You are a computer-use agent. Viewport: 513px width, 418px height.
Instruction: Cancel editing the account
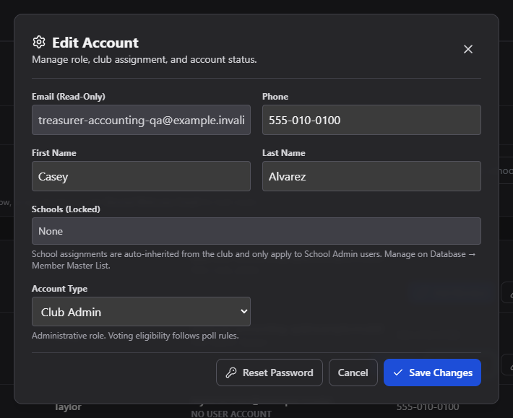353,373
